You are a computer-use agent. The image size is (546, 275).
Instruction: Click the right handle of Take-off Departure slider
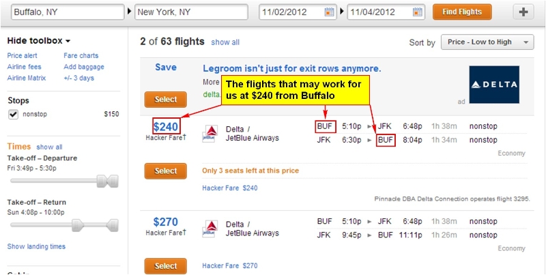pyautogui.click(x=113, y=181)
